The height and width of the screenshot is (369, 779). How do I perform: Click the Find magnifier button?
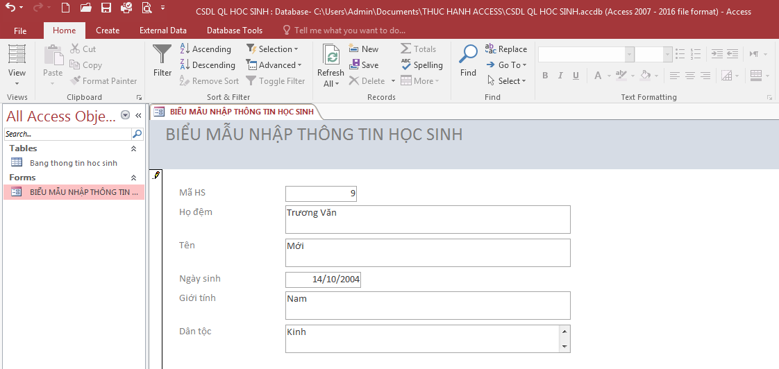(x=468, y=60)
